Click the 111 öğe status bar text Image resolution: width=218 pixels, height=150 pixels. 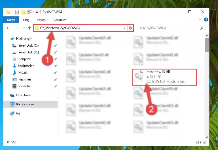pos(12,142)
